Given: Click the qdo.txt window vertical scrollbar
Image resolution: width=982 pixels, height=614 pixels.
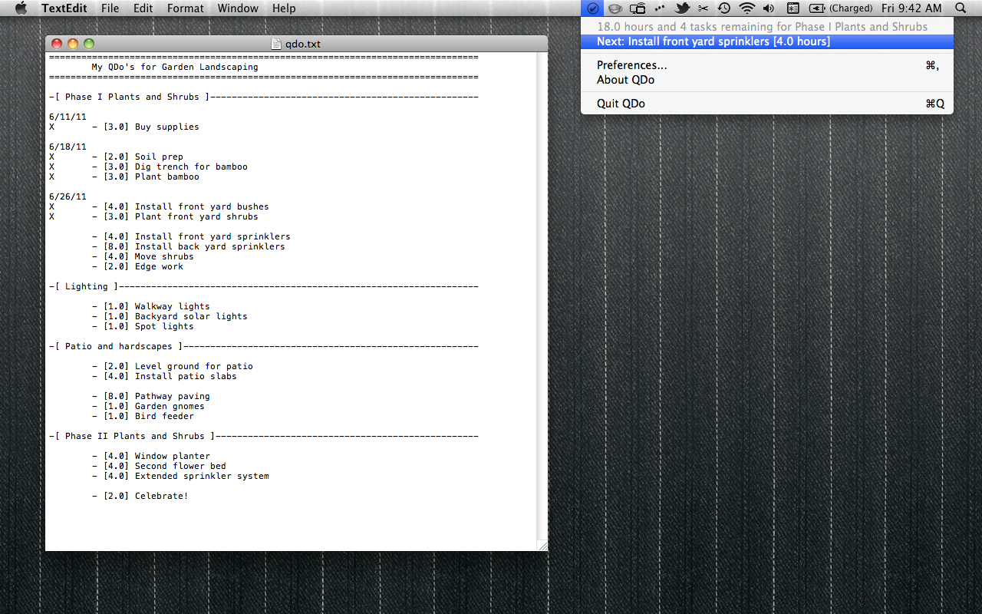Looking at the screenshot, I should [x=542, y=295].
